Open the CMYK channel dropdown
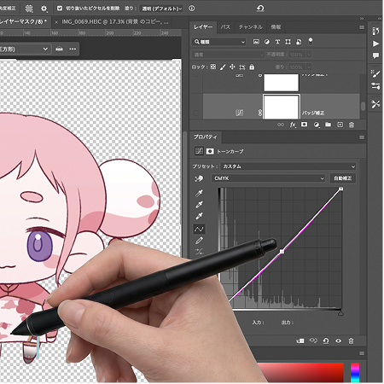 pyautogui.click(x=268, y=178)
